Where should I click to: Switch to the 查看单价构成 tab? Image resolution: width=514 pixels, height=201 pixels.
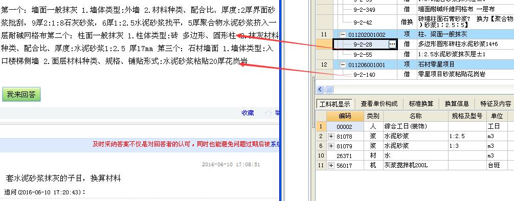tap(379, 104)
